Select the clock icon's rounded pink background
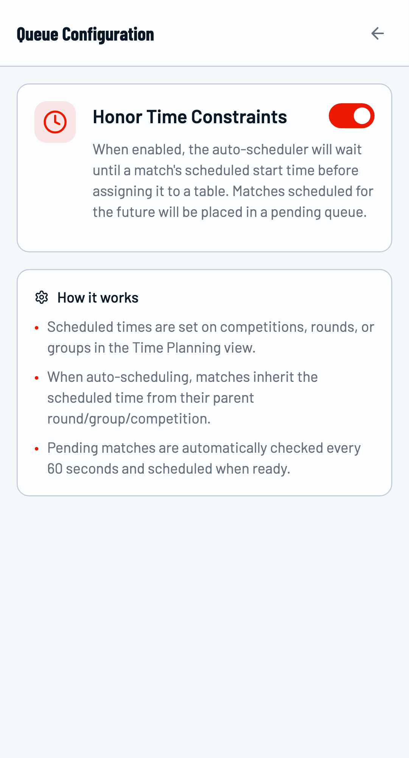This screenshot has width=409, height=758. tap(55, 121)
